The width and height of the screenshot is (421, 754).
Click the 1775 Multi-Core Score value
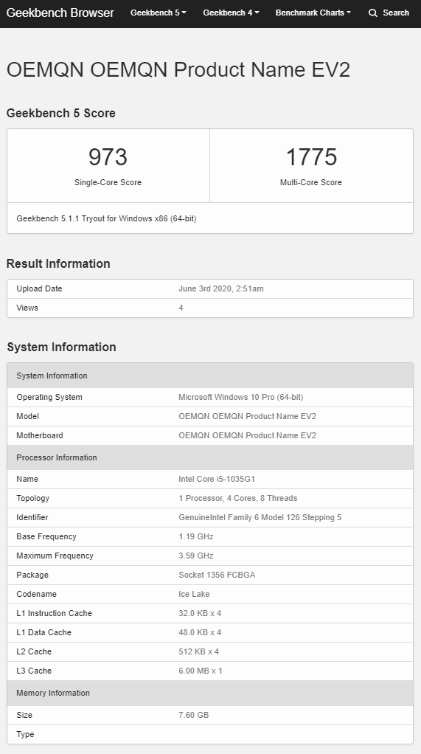311,157
